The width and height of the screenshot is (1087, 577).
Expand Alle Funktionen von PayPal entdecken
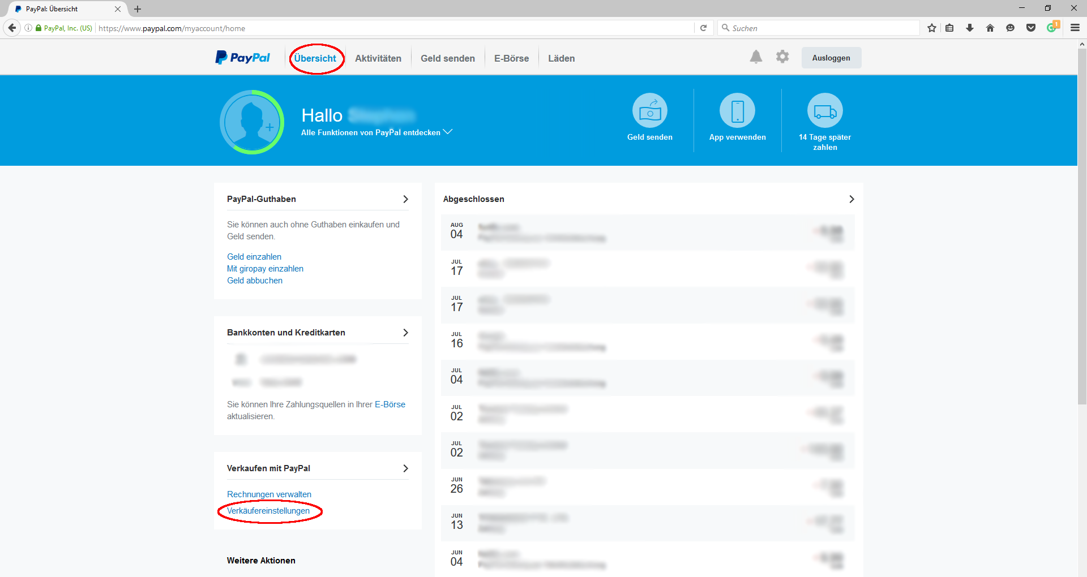tap(447, 132)
